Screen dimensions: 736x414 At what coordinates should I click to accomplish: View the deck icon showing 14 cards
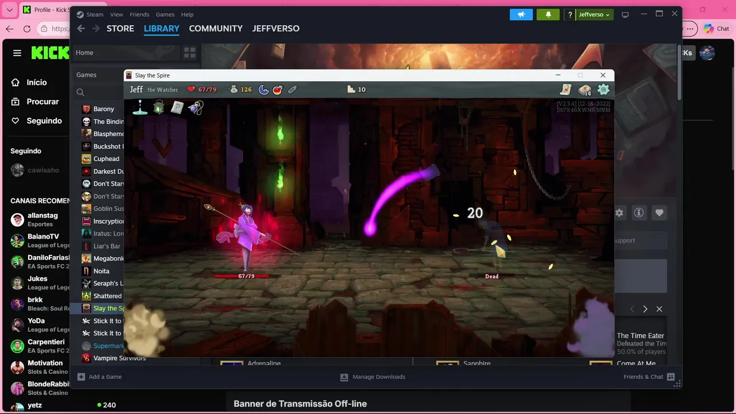[585, 90]
